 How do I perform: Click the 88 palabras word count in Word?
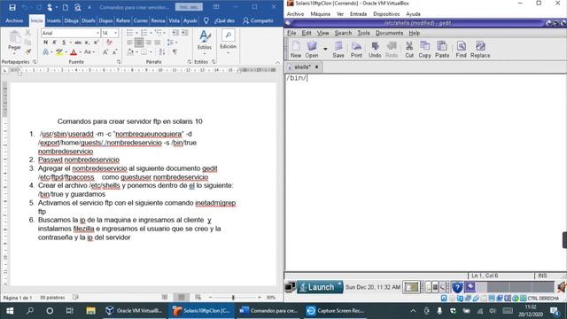click(52, 298)
